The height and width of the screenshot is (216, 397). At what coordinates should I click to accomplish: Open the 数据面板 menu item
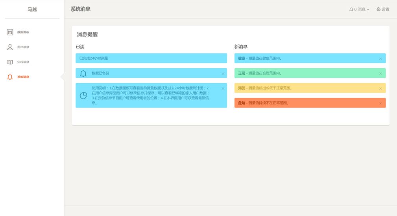(23, 32)
